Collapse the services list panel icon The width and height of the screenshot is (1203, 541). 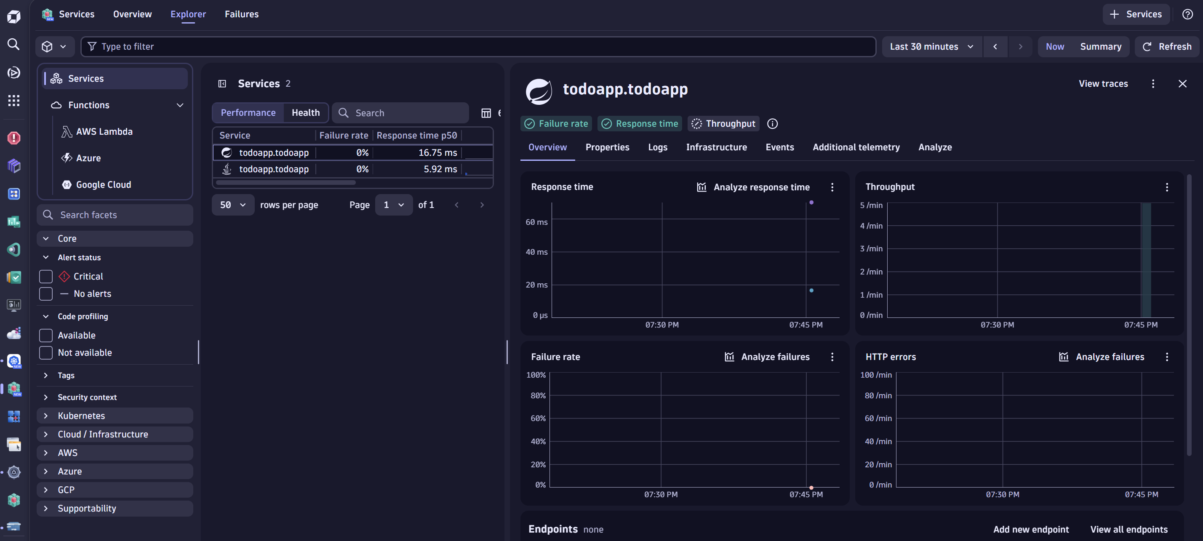pyautogui.click(x=222, y=83)
